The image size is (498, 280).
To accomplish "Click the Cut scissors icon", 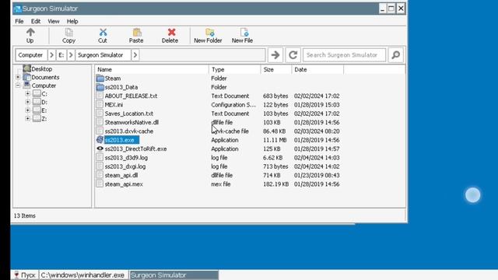I will pyautogui.click(x=103, y=33).
